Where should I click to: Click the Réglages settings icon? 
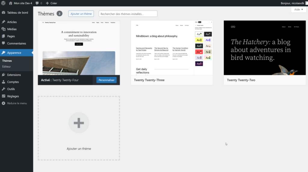point(4,96)
